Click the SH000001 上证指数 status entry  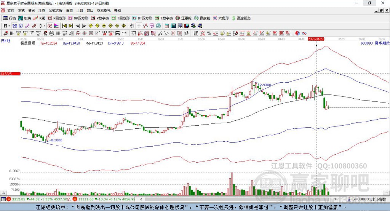click(369, 199)
